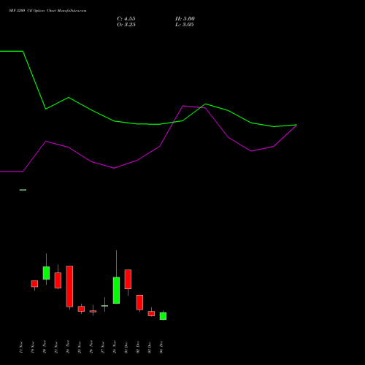Select the 21 Nov red candlestick
The width and height of the screenshot is (365, 365).
point(58,280)
